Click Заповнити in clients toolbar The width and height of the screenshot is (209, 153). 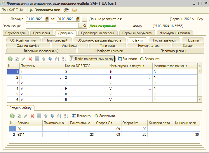pos(150,59)
